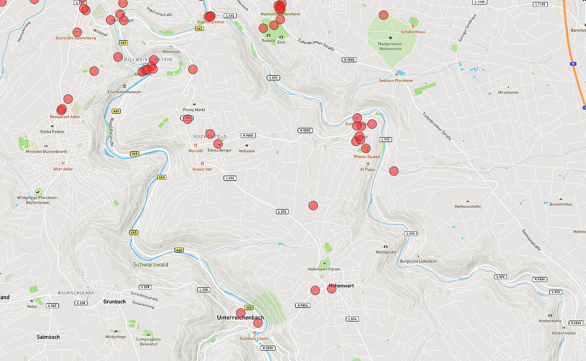
Task: Click the Grunbach town label
Action: coord(115,301)
